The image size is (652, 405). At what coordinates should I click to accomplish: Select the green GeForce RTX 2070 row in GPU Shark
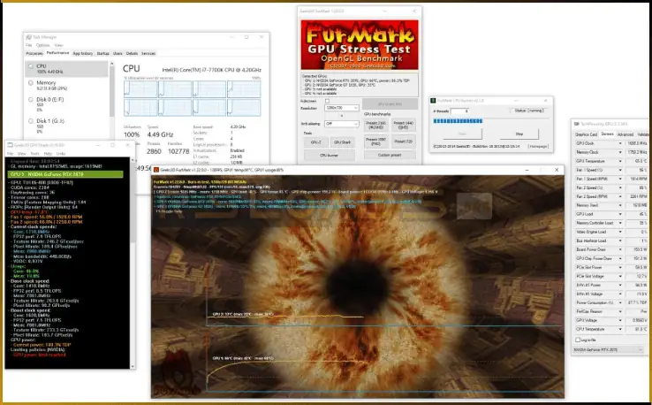(65, 174)
